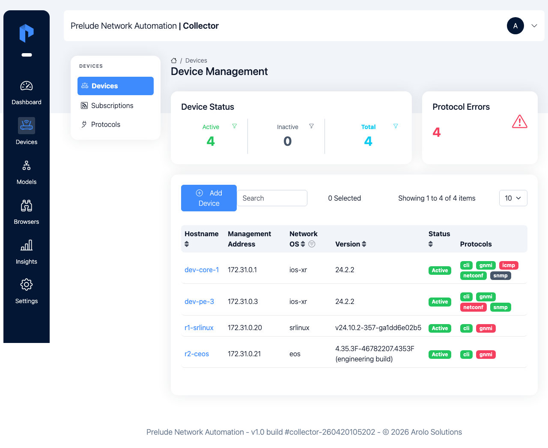
Task: Sort table by Network OS arrows
Action: 303,244
